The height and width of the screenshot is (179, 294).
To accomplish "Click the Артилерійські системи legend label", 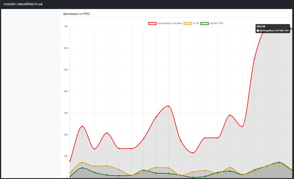I will point(169,23).
